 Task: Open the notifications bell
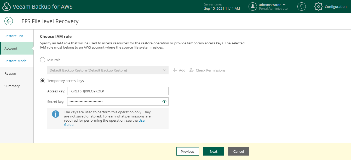302,7
